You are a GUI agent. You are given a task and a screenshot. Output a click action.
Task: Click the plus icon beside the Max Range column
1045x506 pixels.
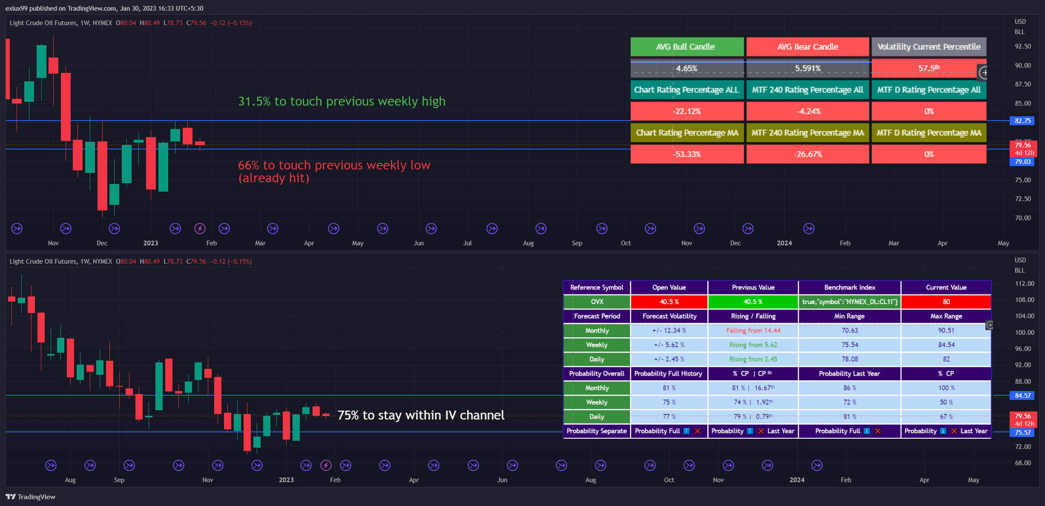(x=990, y=325)
